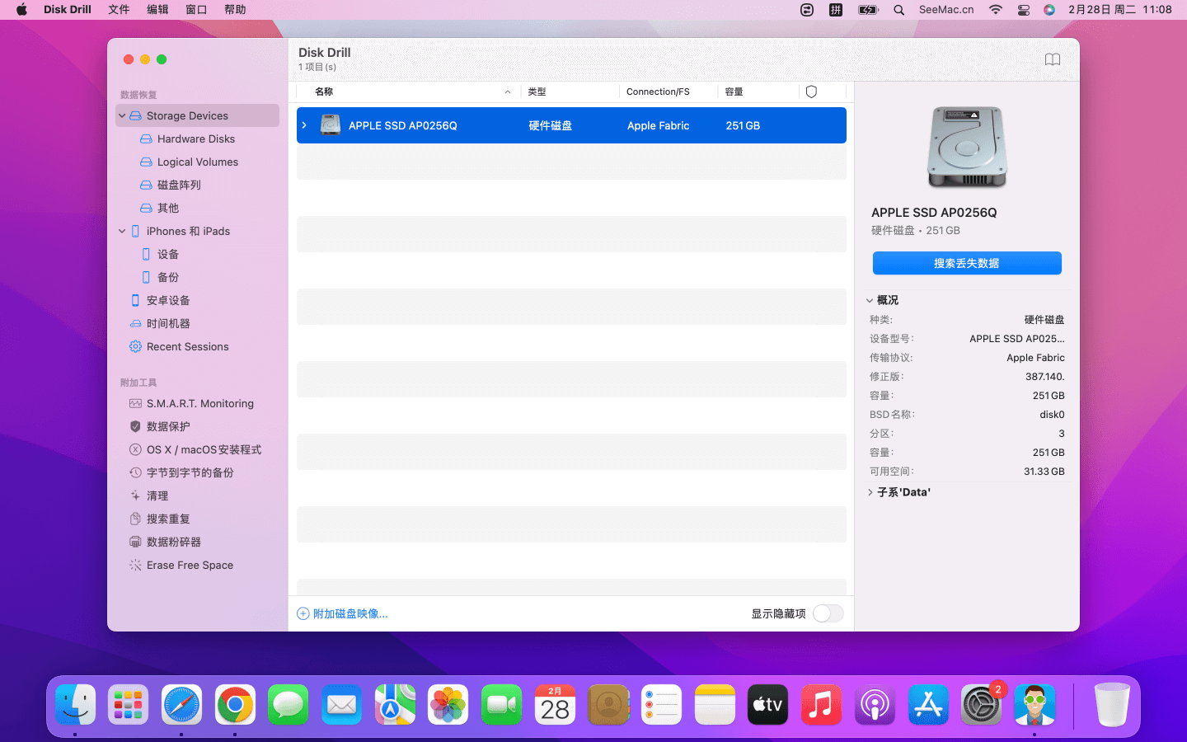Image resolution: width=1187 pixels, height=742 pixels.
Task: Open the 帮助 menu
Action: (235, 10)
